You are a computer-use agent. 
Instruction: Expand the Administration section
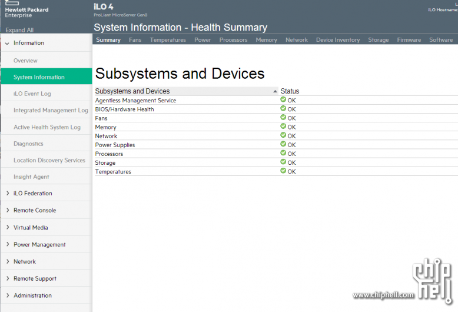[8, 295]
